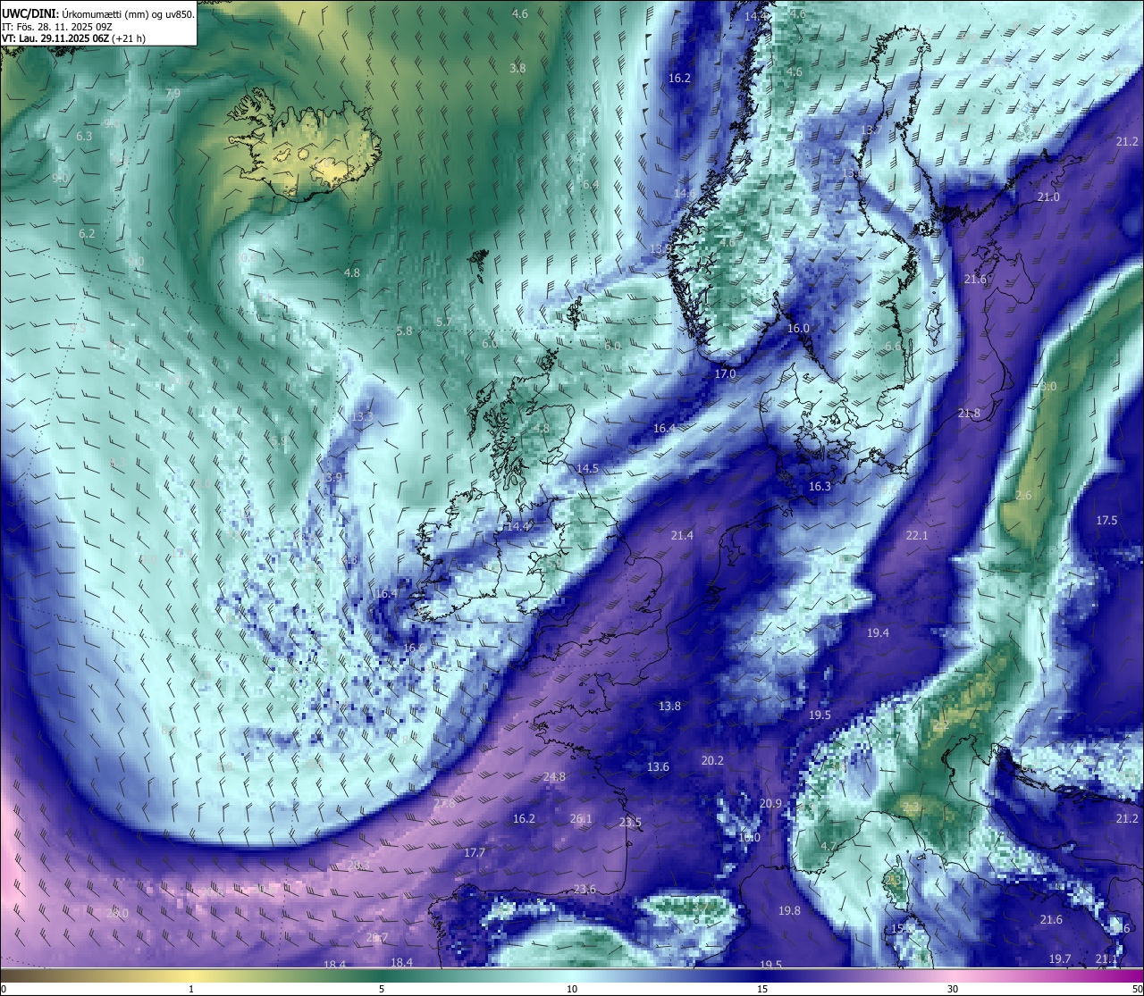Click the 6.6 value over Sweden
The image size is (1144, 996).
893,346
